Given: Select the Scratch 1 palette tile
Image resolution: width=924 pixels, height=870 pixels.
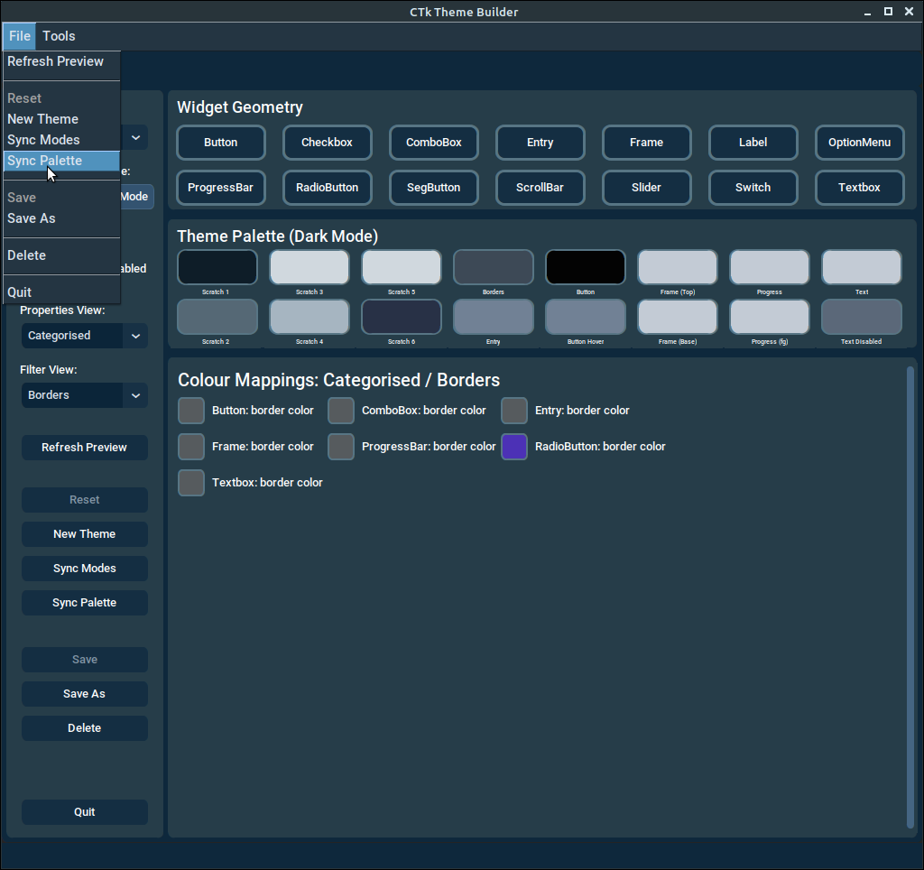Looking at the screenshot, I should 217,267.
